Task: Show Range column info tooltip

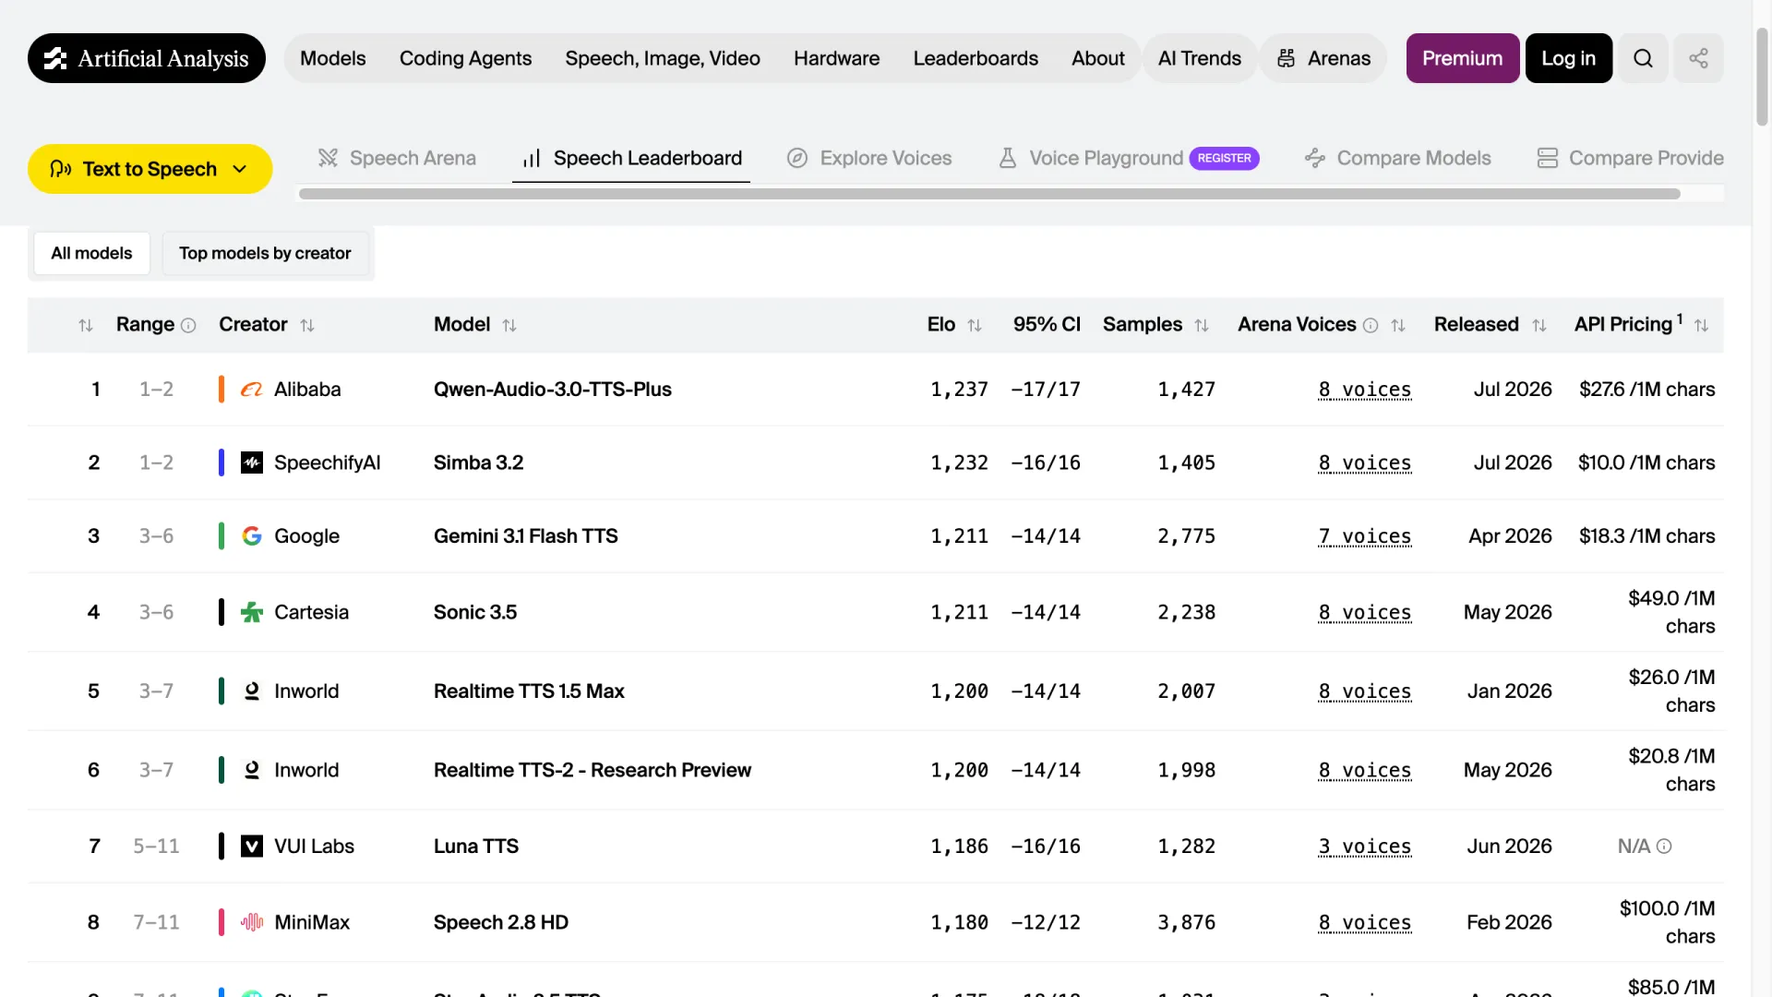Action: tap(188, 325)
